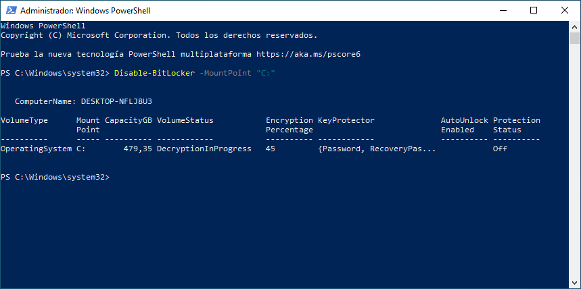Click the window title text Administrador
The width and height of the screenshot is (581, 289).
point(46,11)
